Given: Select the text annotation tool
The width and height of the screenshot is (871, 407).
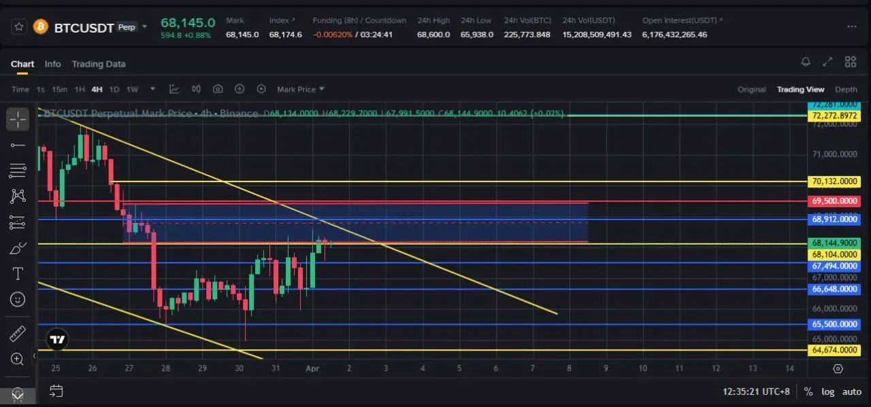Looking at the screenshot, I should pos(18,274).
